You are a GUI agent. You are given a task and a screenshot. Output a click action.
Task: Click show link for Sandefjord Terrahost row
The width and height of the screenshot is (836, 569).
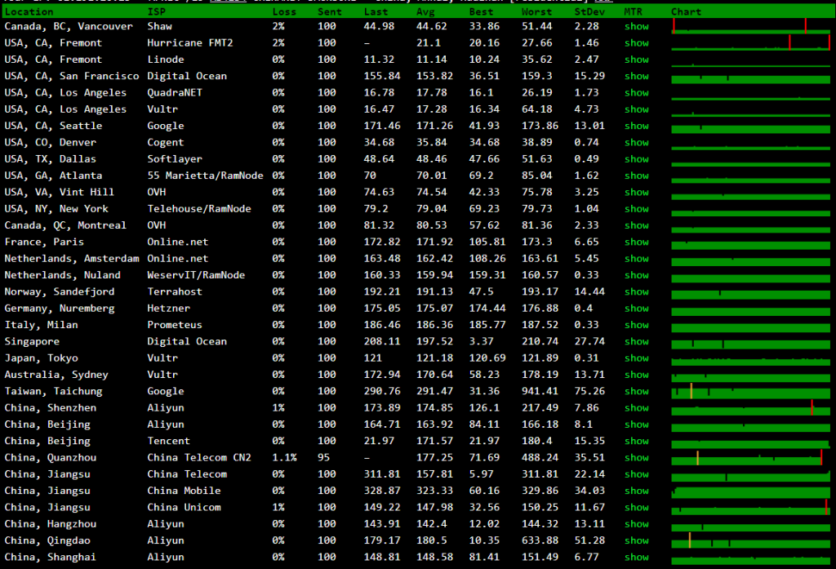[637, 291]
